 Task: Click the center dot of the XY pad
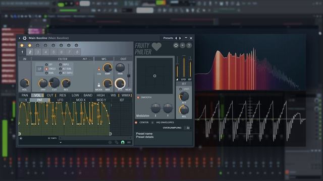click(155, 76)
